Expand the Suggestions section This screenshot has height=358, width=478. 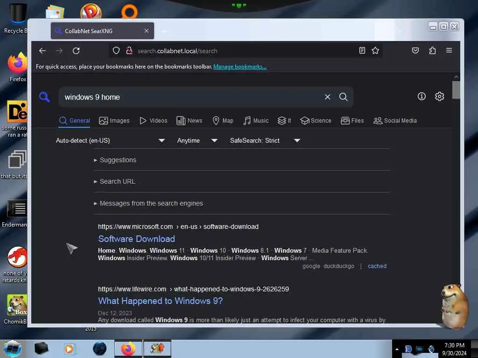click(x=115, y=160)
